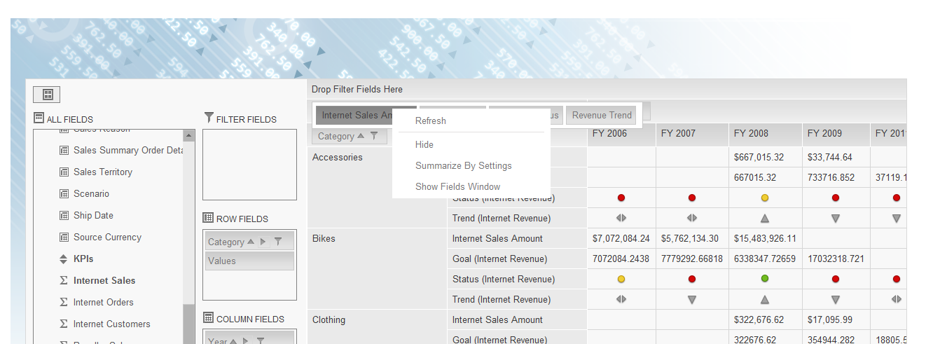The image size is (926, 344).
Task: Click Bikes FY 2007 downward trend arrow
Action: point(692,300)
